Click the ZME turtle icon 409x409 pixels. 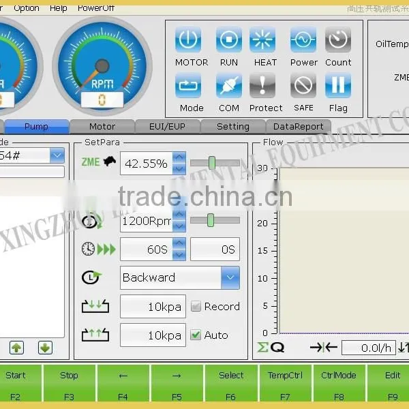click(x=110, y=161)
